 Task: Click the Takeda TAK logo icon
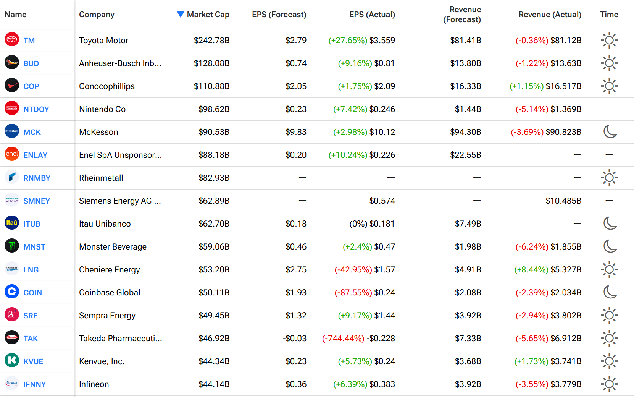pyautogui.click(x=12, y=337)
